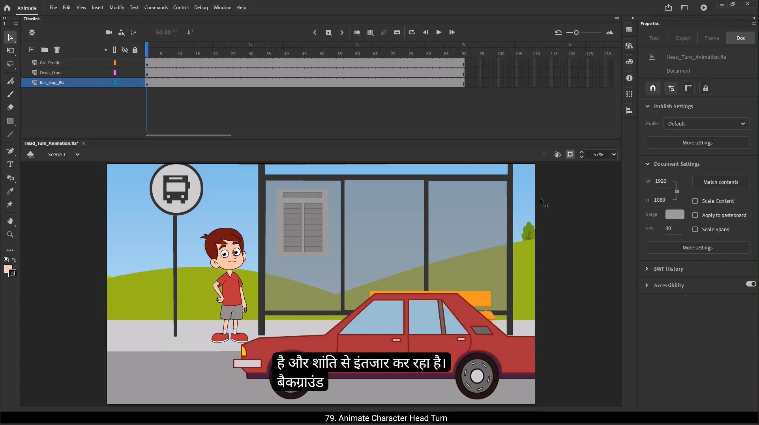
Task: Open the stage zoom percentage dropdown
Action: point(614,154)
